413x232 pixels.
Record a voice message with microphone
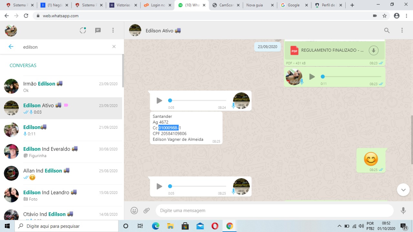click(x=403, y=210)
